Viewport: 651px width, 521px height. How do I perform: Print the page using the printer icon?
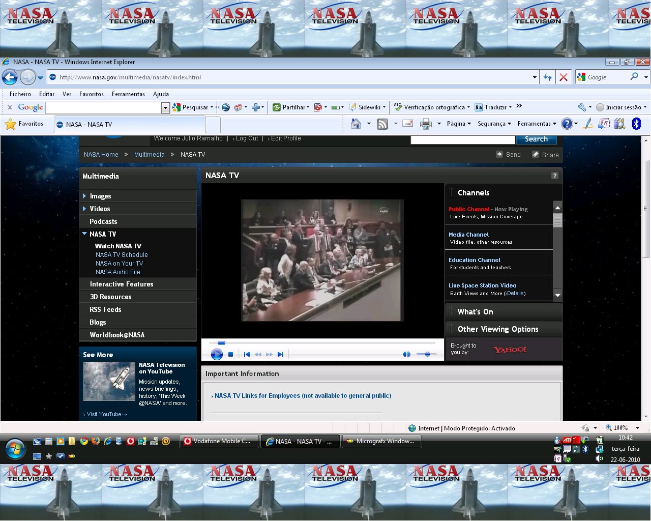(426, 124)
